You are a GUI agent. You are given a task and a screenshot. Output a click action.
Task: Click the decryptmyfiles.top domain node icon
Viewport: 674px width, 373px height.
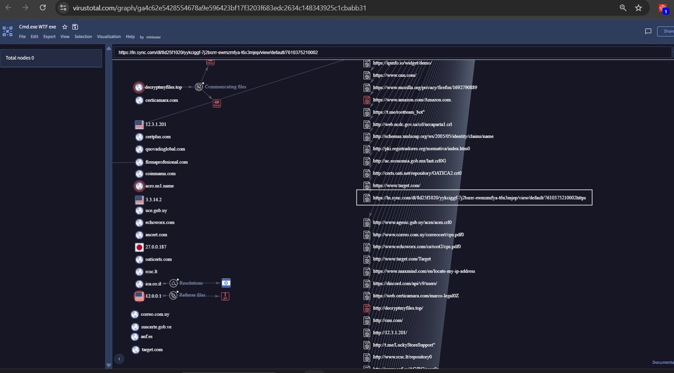tap(139, 87)
